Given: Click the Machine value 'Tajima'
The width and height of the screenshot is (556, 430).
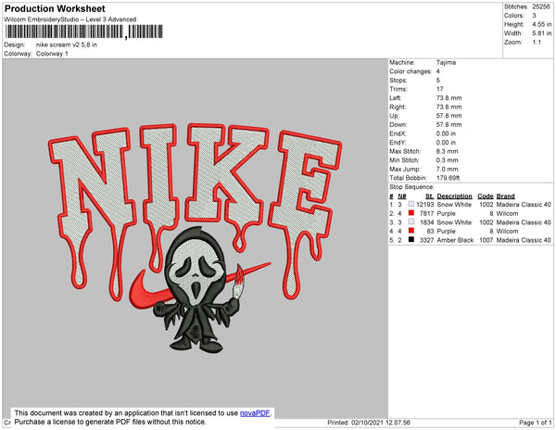Looking at the screenshot, I should 446,62.
